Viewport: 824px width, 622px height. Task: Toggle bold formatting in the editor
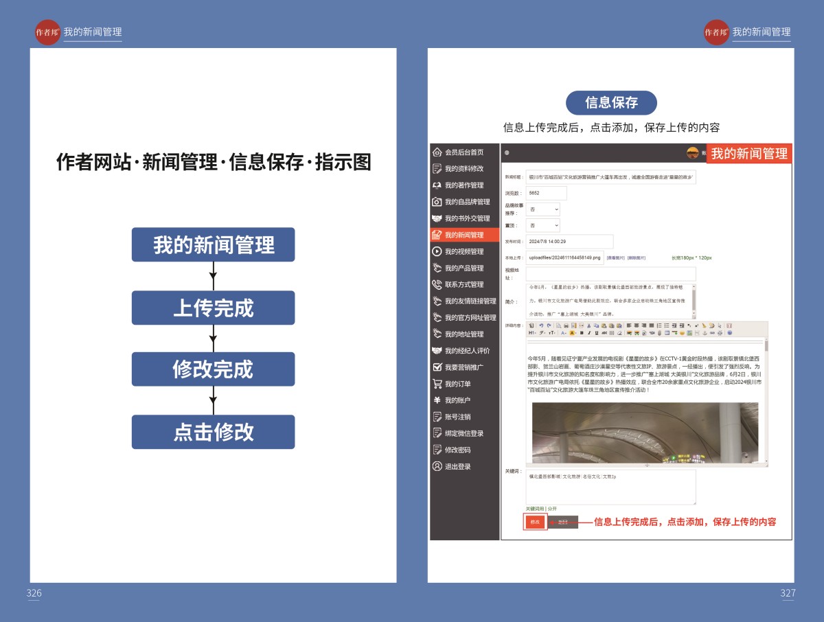coord(581,333)
